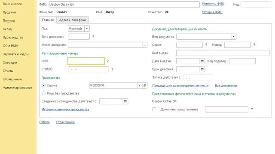The image size is (275, 154).
Task: Click Сведения о гражданстве date field
Action: tap(111, 101)
